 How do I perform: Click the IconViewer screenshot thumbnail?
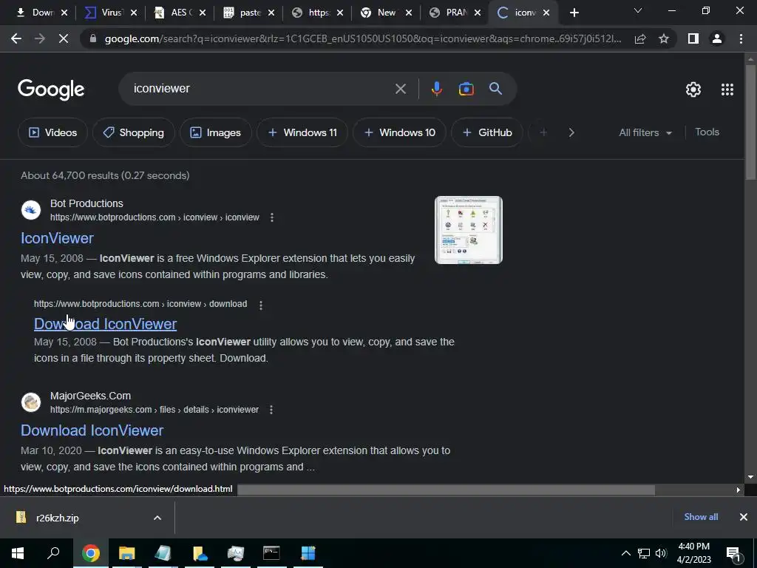468,230
